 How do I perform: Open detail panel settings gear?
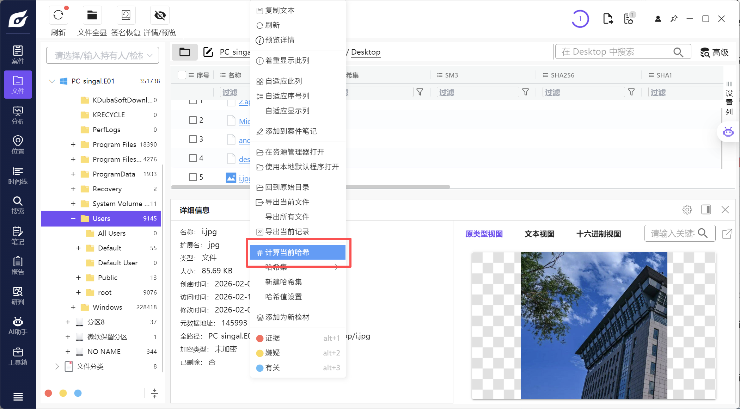(687, 210)
